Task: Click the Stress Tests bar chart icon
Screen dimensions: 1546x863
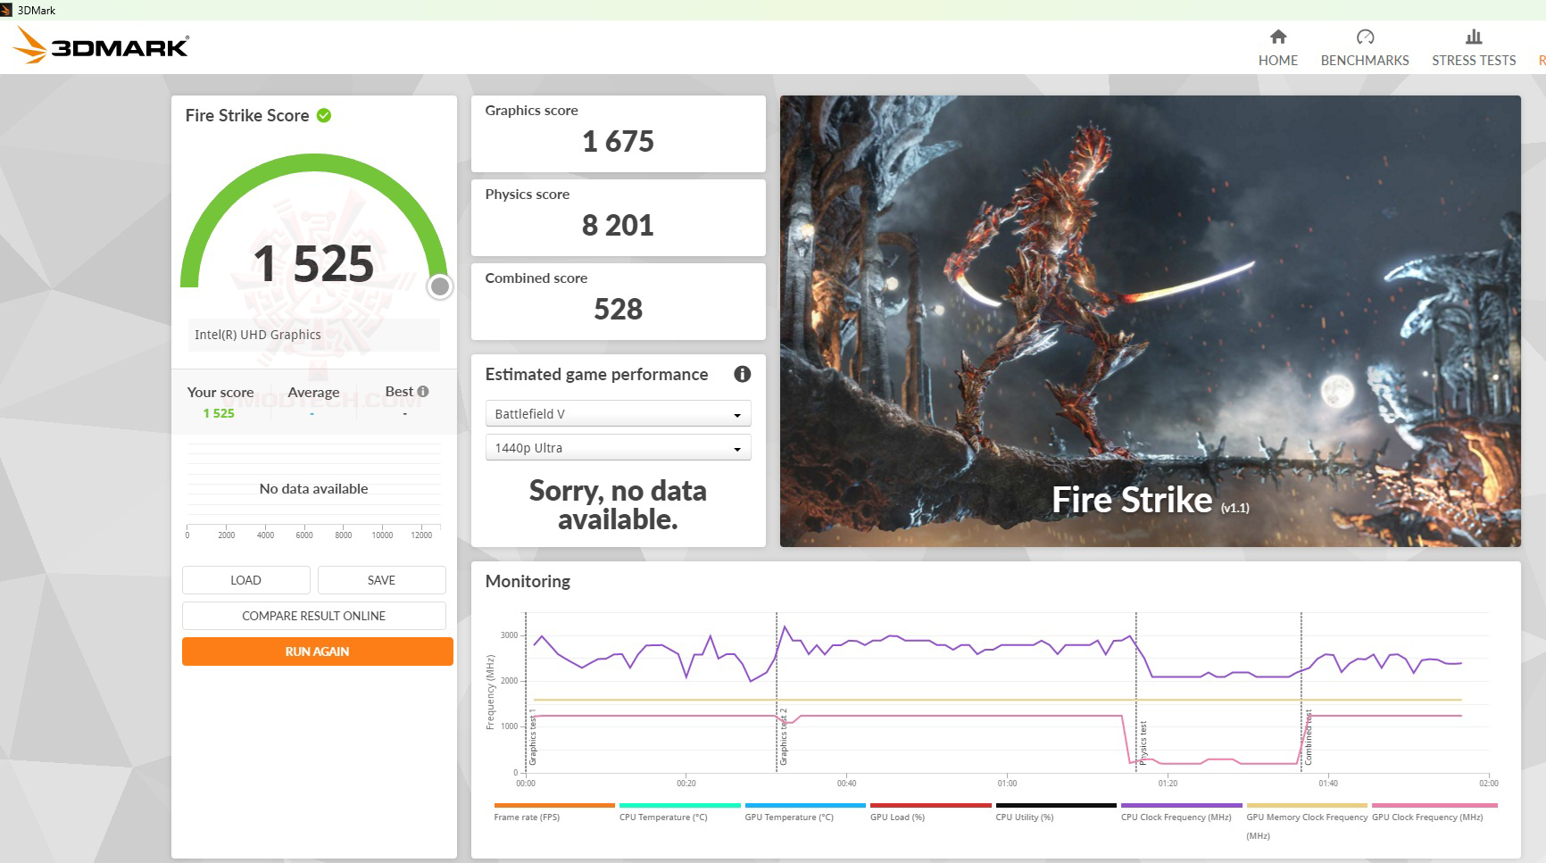Action: pyautogui.click(x=1474, y=37)
